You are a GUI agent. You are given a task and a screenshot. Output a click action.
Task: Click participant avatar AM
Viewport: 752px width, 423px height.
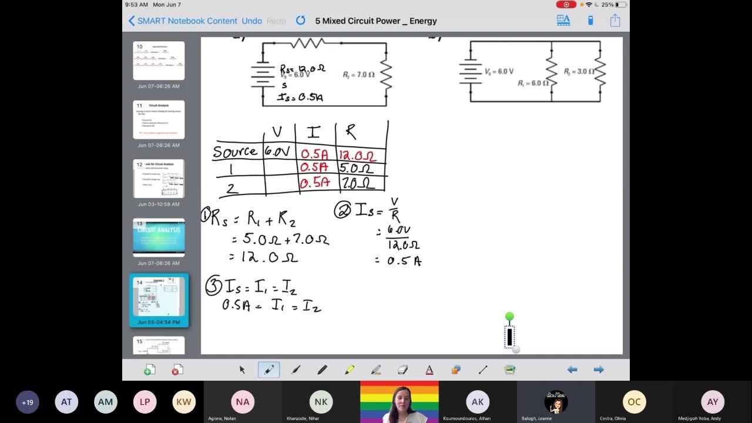(x=106, y=402)
